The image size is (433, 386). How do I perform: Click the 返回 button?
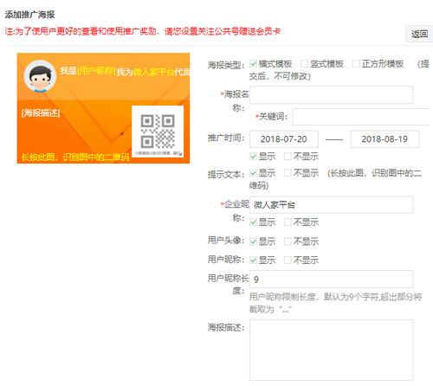(x=419, y=34)
